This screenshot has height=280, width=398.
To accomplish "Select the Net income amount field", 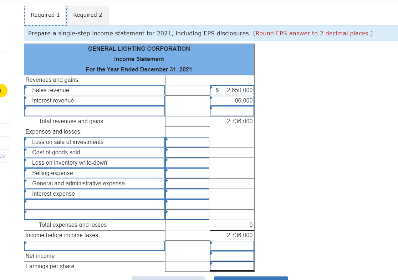I will [232, 256].
